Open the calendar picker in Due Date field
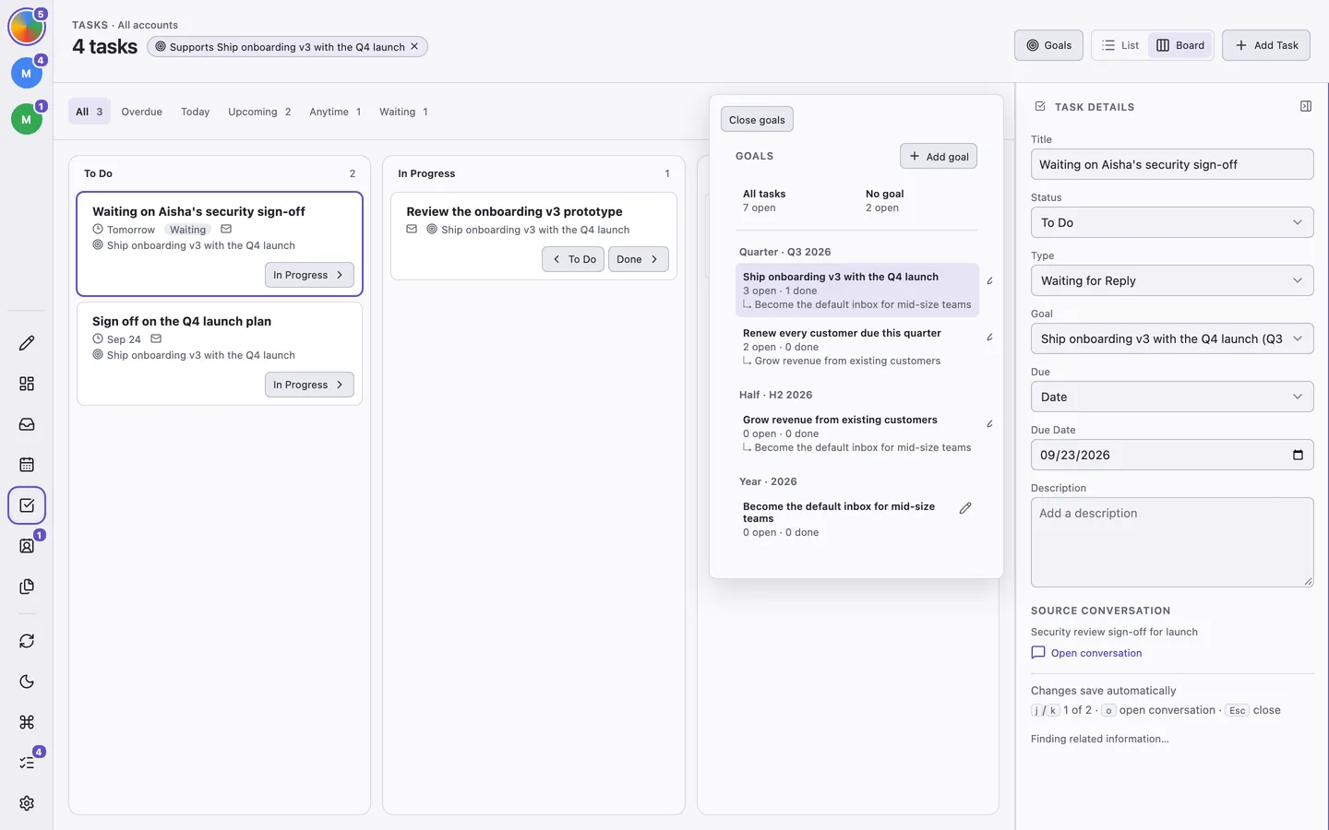The width and height of the screenshot is (1329, 830). 1298,455
